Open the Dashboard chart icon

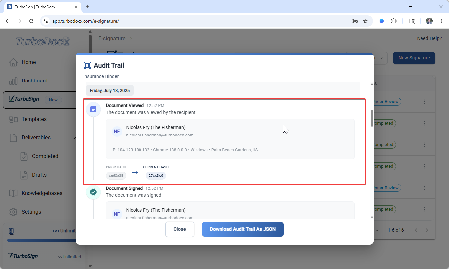(13, 81)
